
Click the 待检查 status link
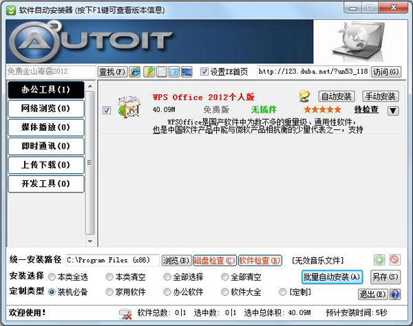pyautogui.click(x=366, y=109)
